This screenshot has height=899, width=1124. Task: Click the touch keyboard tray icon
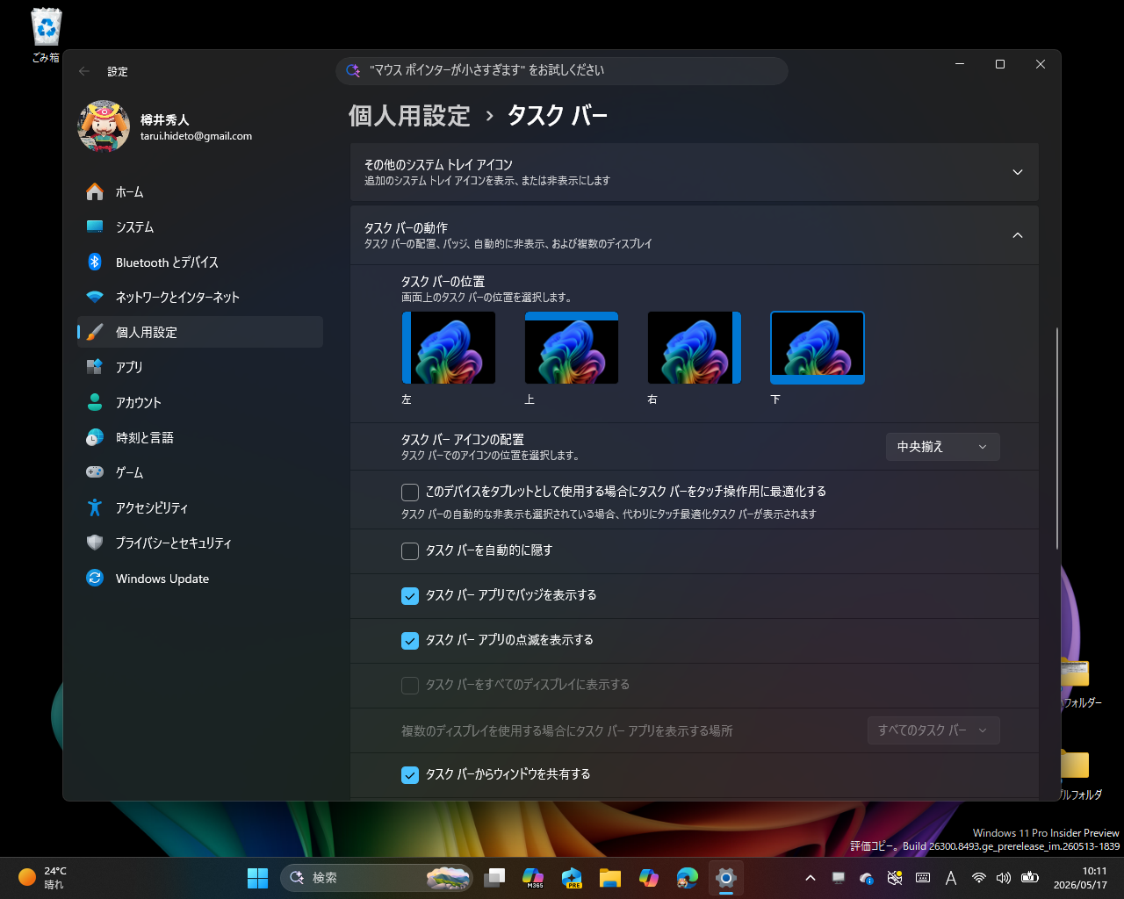(x=923, y=877)
